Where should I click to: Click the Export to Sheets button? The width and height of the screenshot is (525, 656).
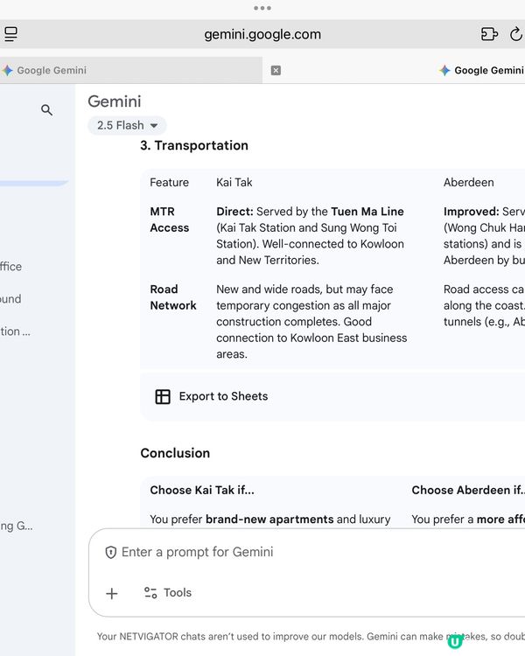(212, 396)
